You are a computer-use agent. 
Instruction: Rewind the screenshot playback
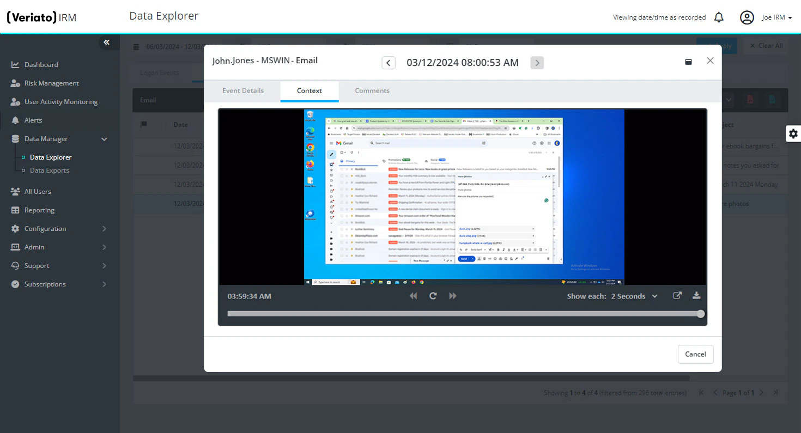click(x=413, y=295)
